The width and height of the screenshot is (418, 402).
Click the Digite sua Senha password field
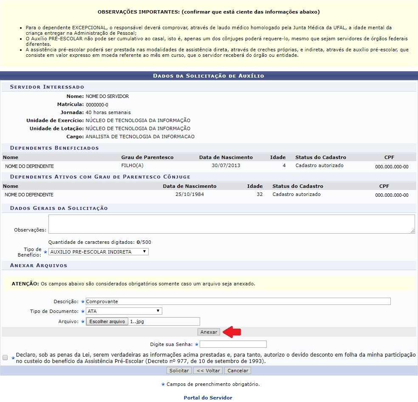point(233,344)
